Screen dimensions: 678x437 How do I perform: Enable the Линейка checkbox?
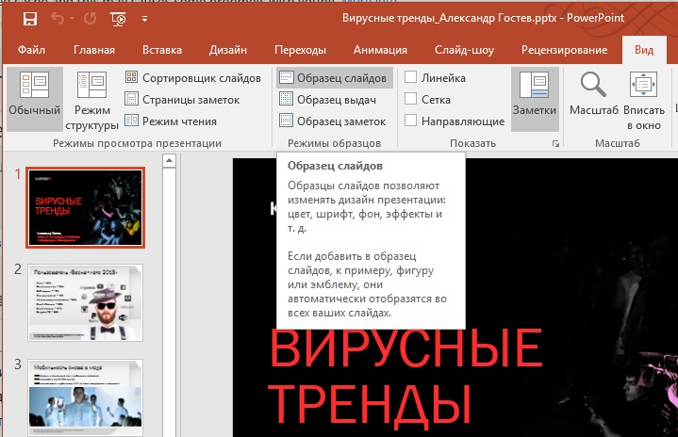pos(411,78)
